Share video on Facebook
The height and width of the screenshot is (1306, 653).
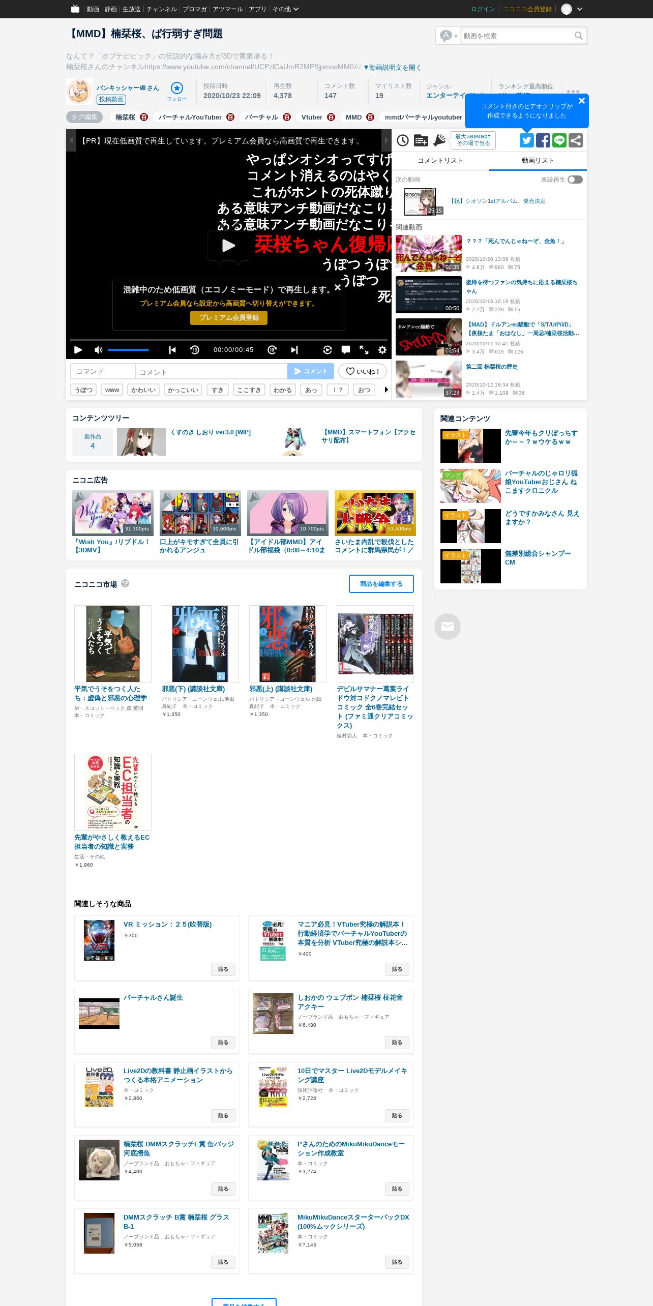click(x=543, y=140)
